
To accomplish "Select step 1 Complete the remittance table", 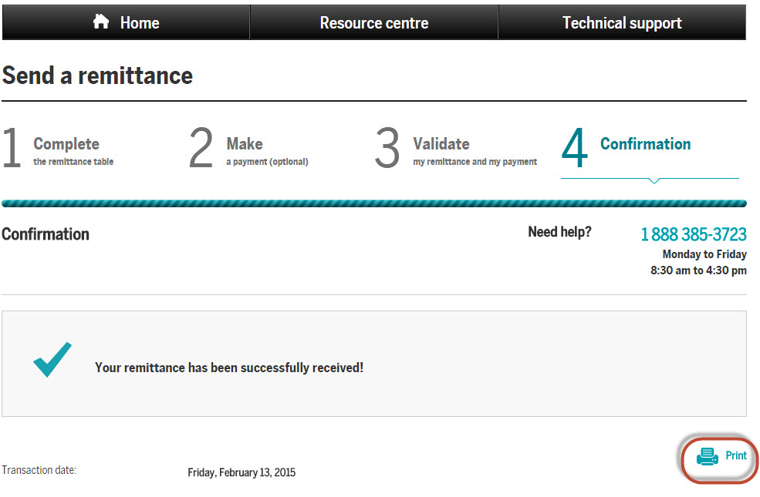I will 58,148.
